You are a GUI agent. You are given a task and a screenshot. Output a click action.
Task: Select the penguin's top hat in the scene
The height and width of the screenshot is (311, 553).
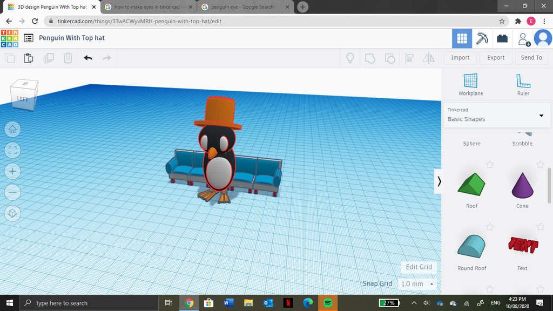point(218,112)
